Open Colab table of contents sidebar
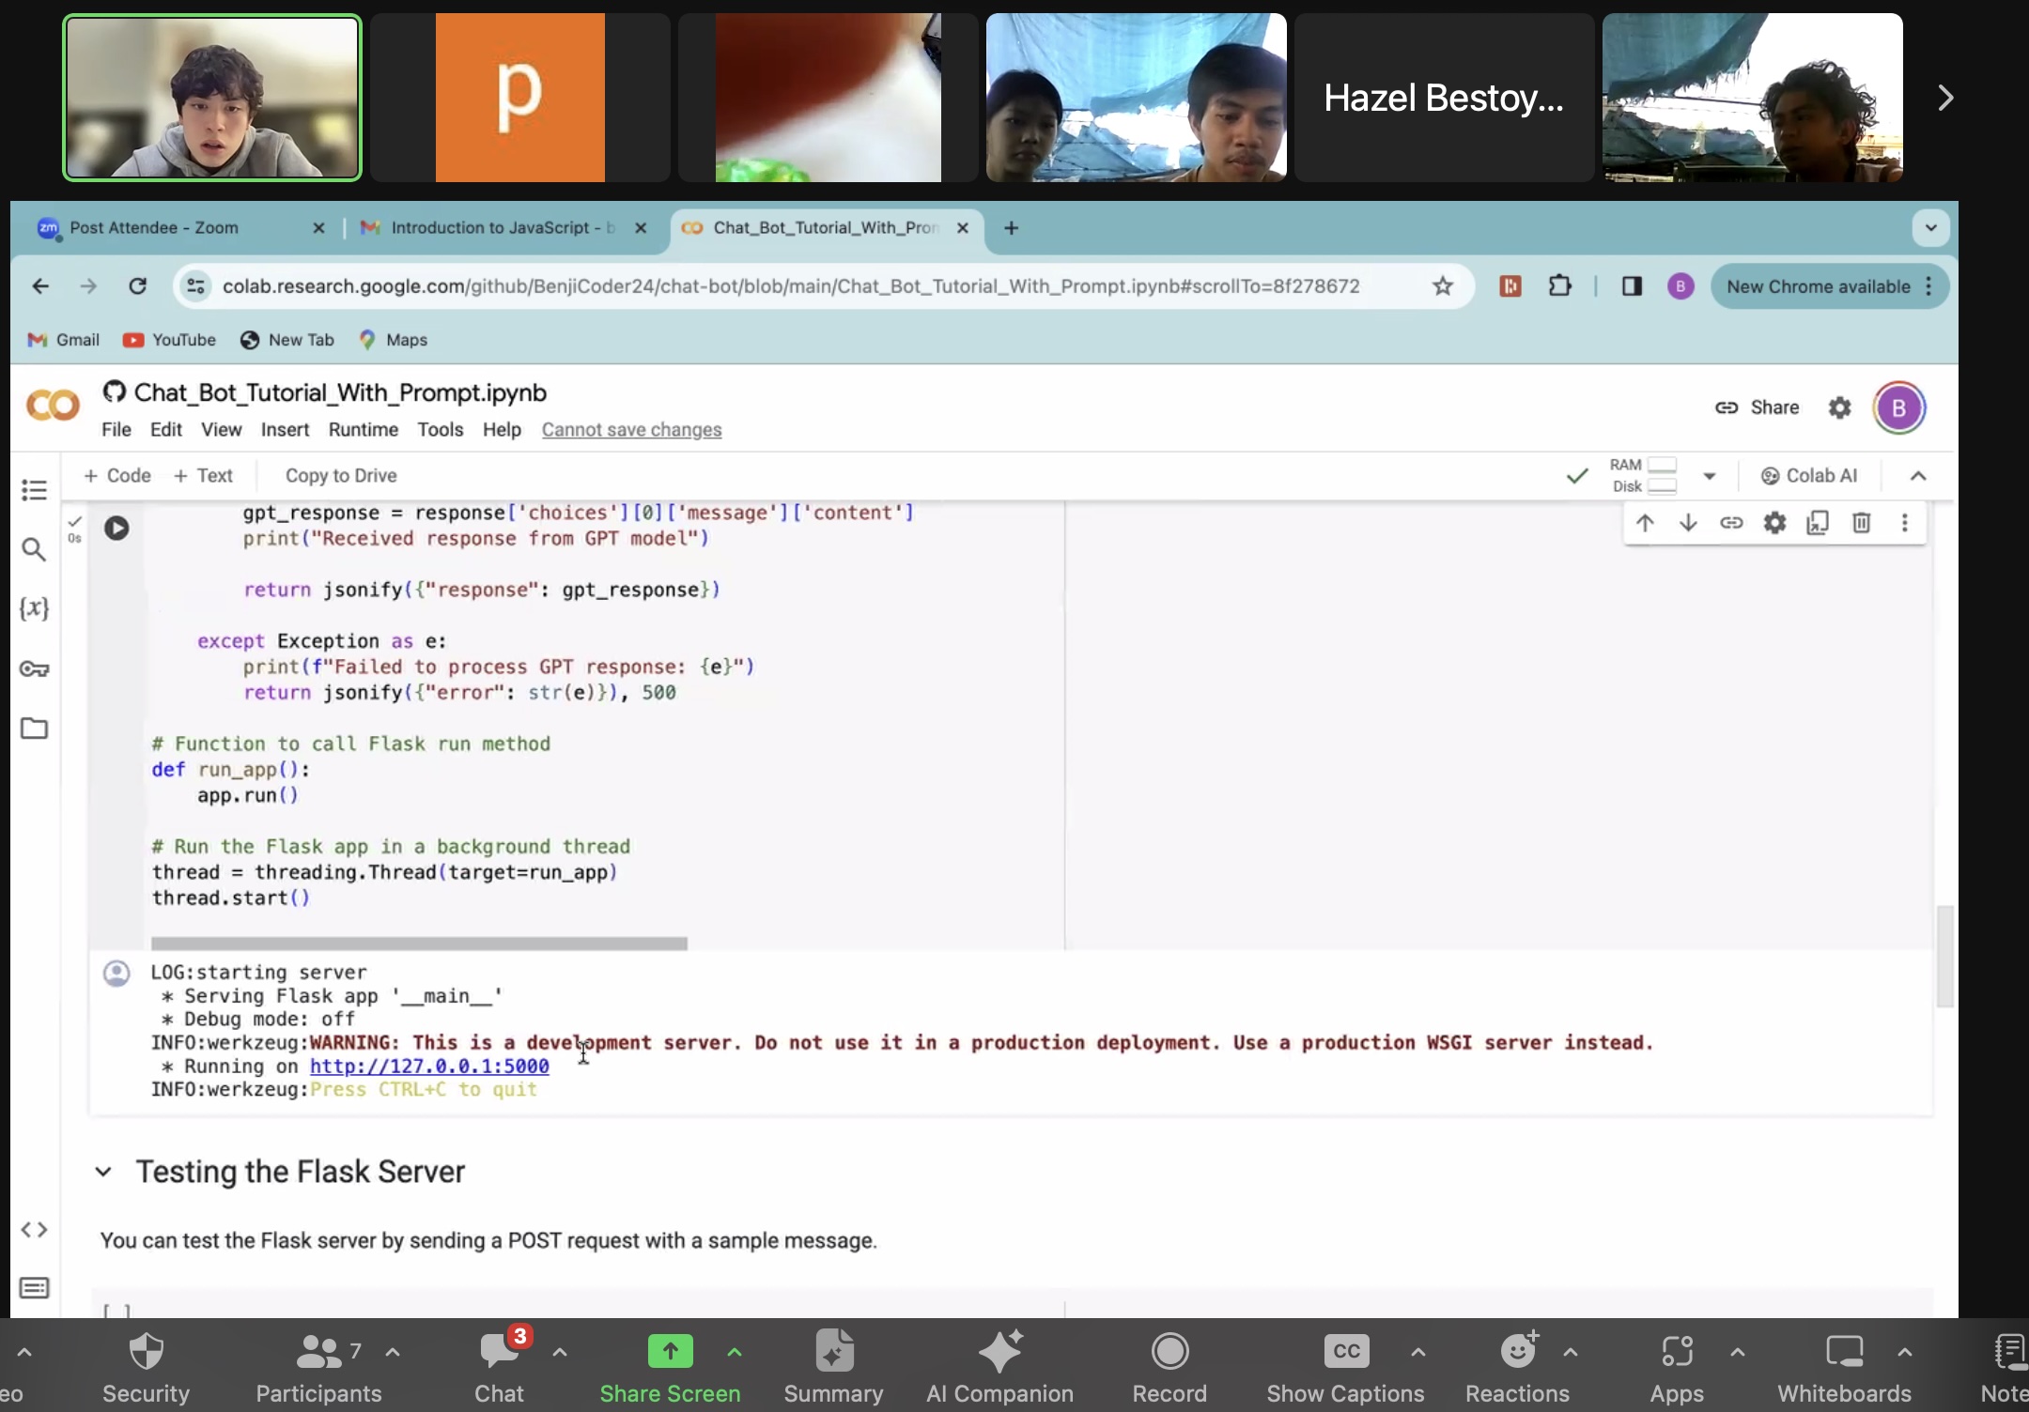This screenshot has width=2029, height=1412. (34, 490)
